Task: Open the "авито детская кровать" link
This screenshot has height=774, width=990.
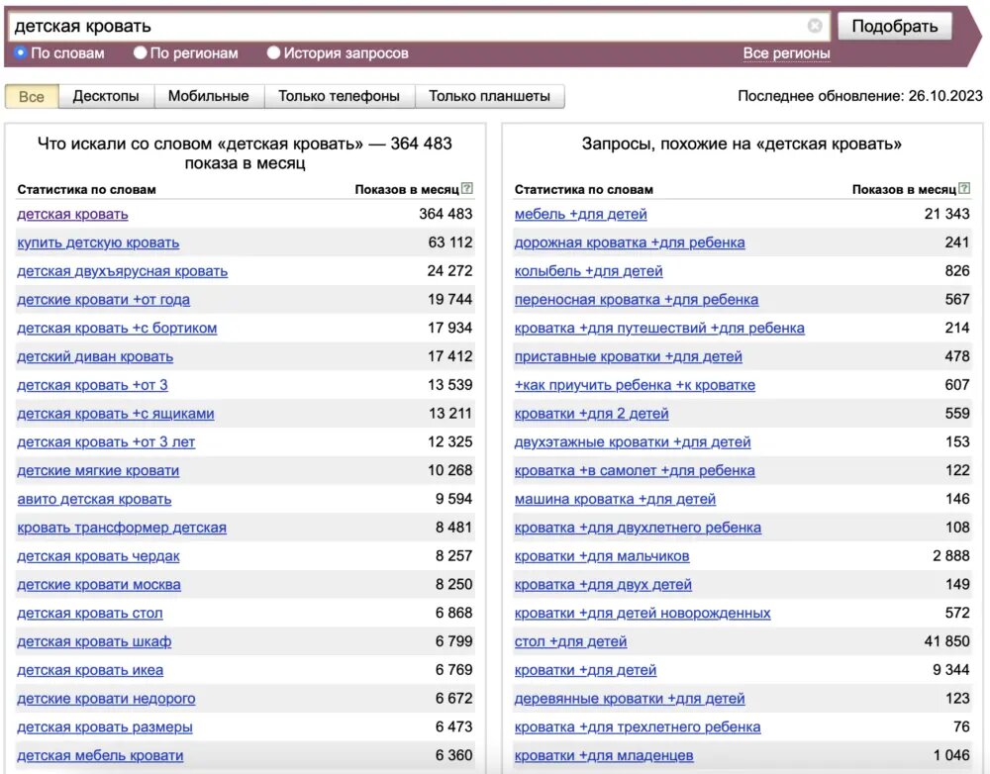Action: click(94, 499)
